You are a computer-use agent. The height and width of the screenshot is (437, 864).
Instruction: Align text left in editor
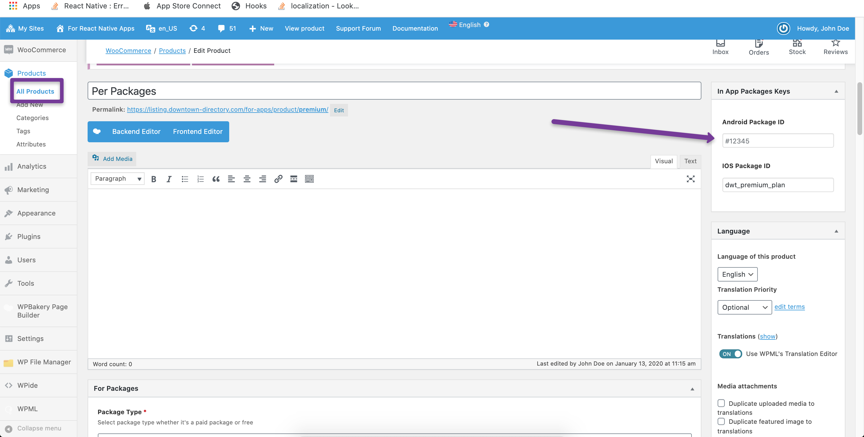pyautogui.click(x=231, y=179)
